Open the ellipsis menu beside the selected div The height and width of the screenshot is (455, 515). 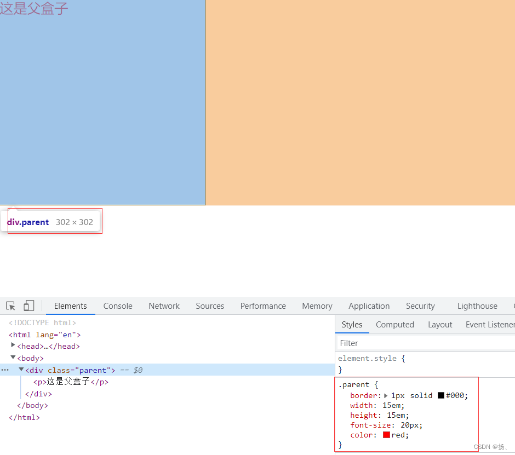tap(5, 370)
